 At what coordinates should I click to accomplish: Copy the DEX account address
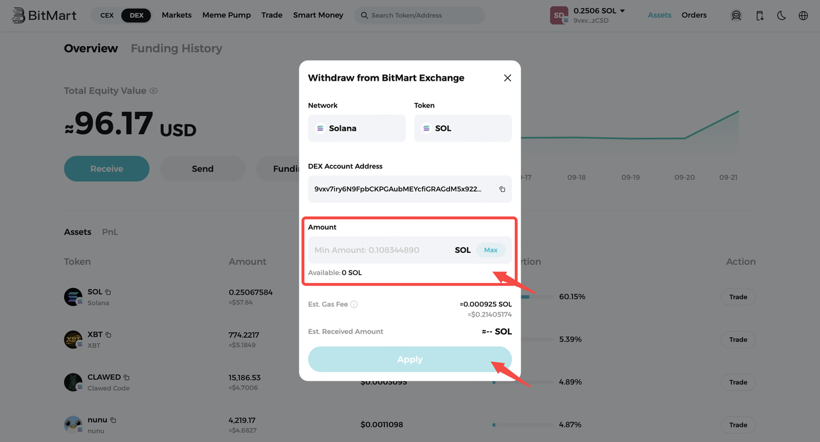(502, 190)
